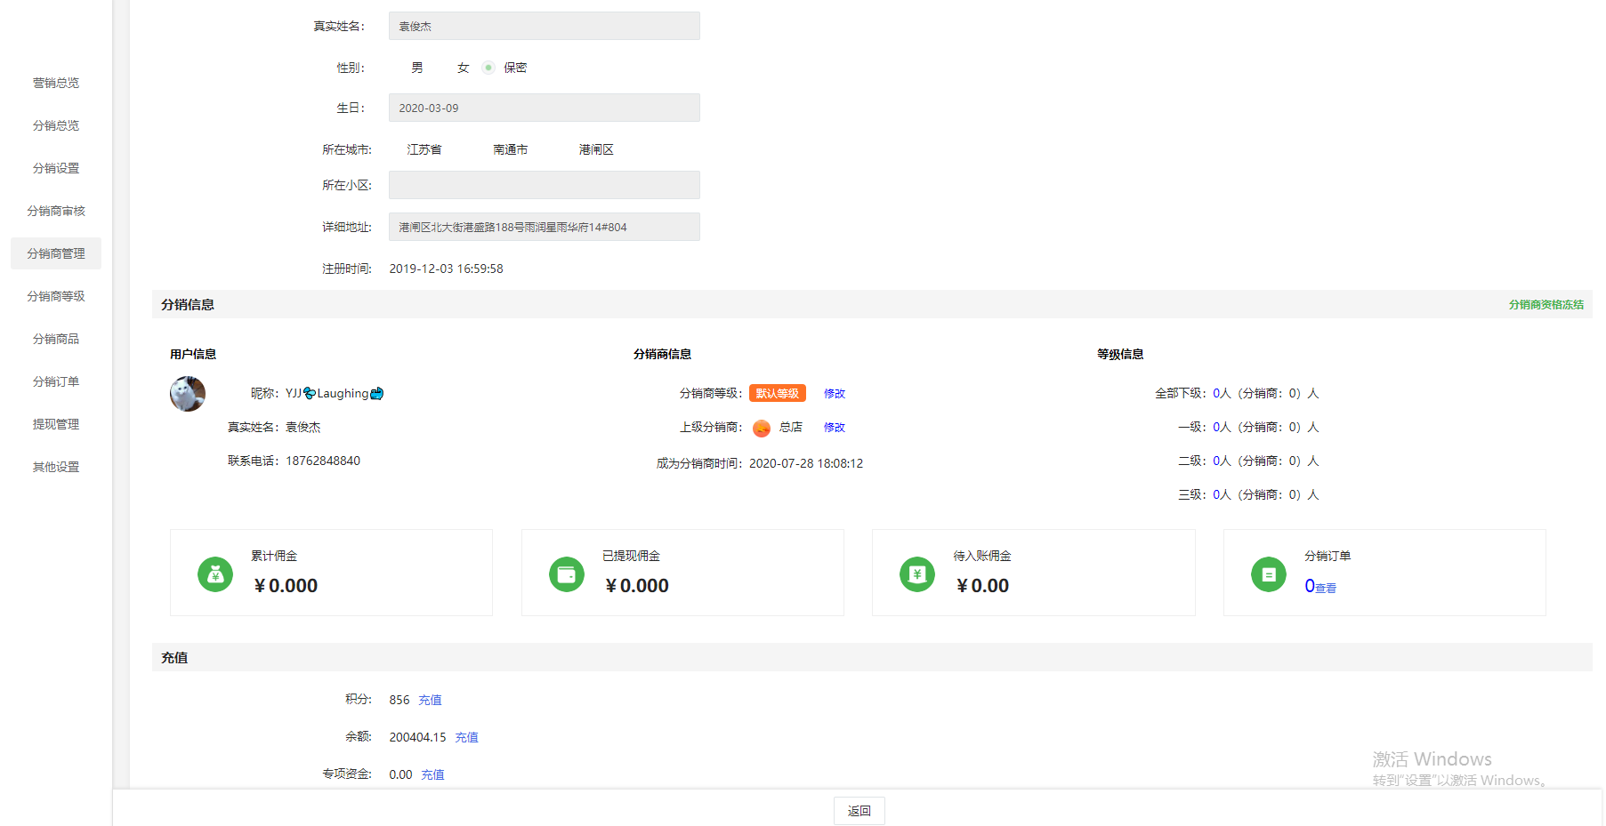Image resolution: width=1606 pixels, height=826 pixels.
Task: Open the 港闸区 district dropdown
Action: point(596,149)
